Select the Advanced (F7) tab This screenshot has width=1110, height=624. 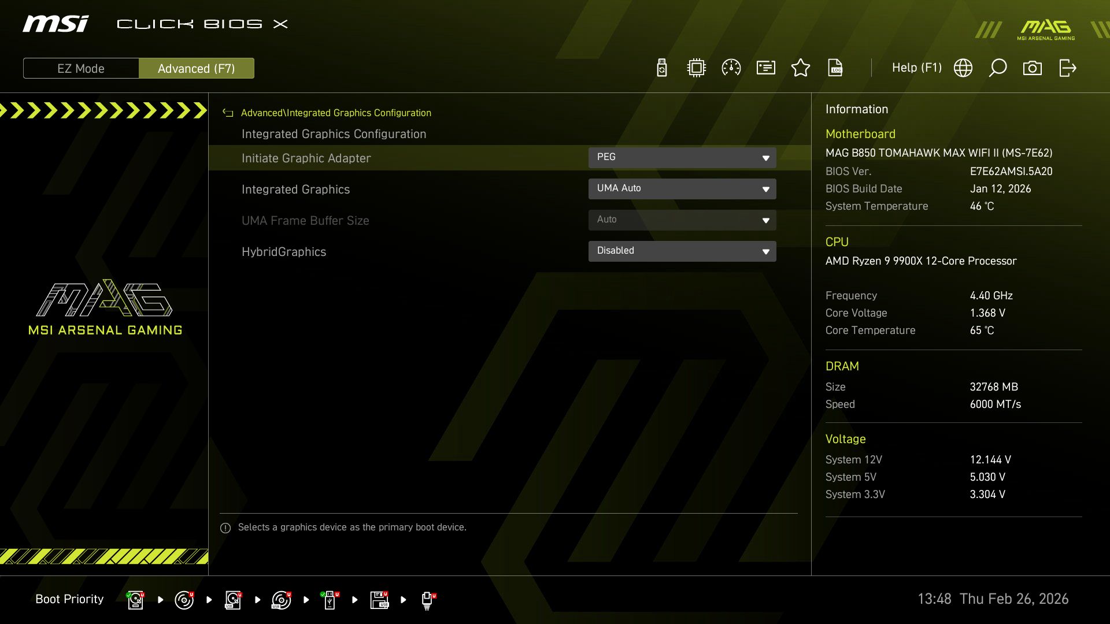(x=197, y=68)
